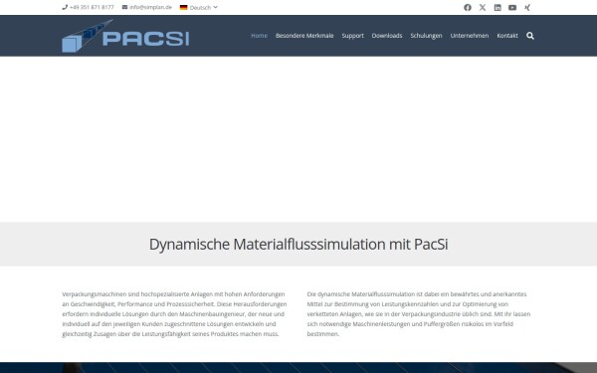
Task: Click the PACSI logo
Action: pos(125,36)
